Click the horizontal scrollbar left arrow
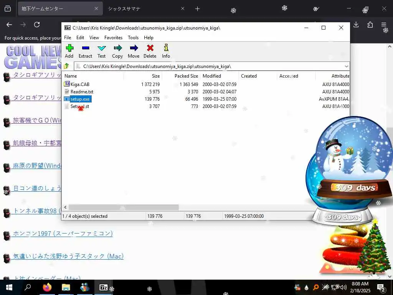The image size is (393, 295). [65, 207]
